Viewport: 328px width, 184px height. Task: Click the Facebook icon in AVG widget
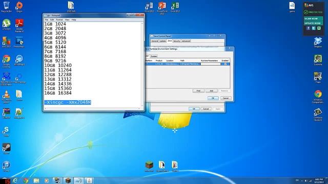pyautogui.click(x=309, y=28)
